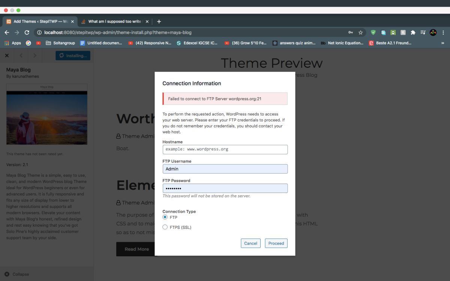Open the Chrome extensions puzzle icon
The height and width of the screenshot is (281, 450).
tap(413, 33)
